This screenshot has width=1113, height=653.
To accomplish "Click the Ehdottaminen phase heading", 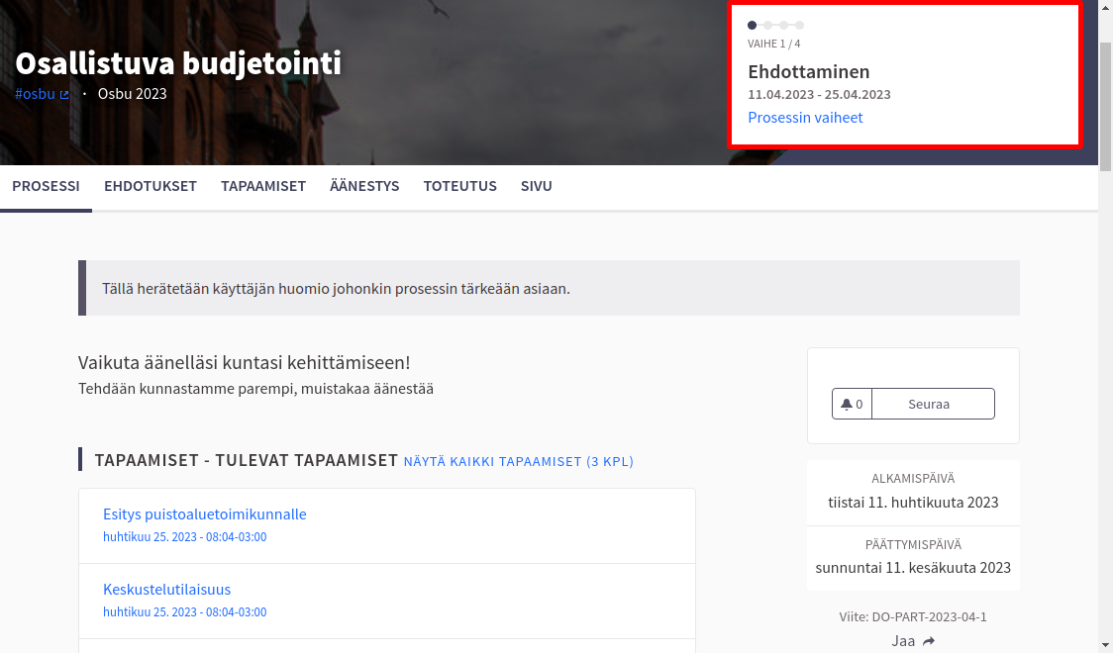I will [x=809, y=72].
